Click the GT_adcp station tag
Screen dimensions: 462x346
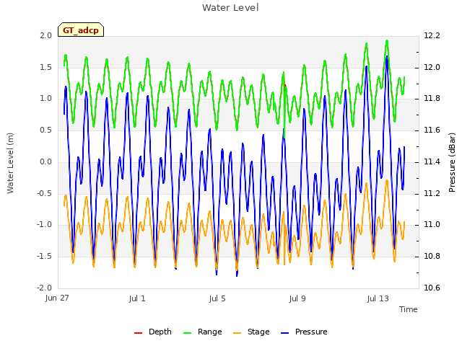pyautogui.click(x=81, y=30)
